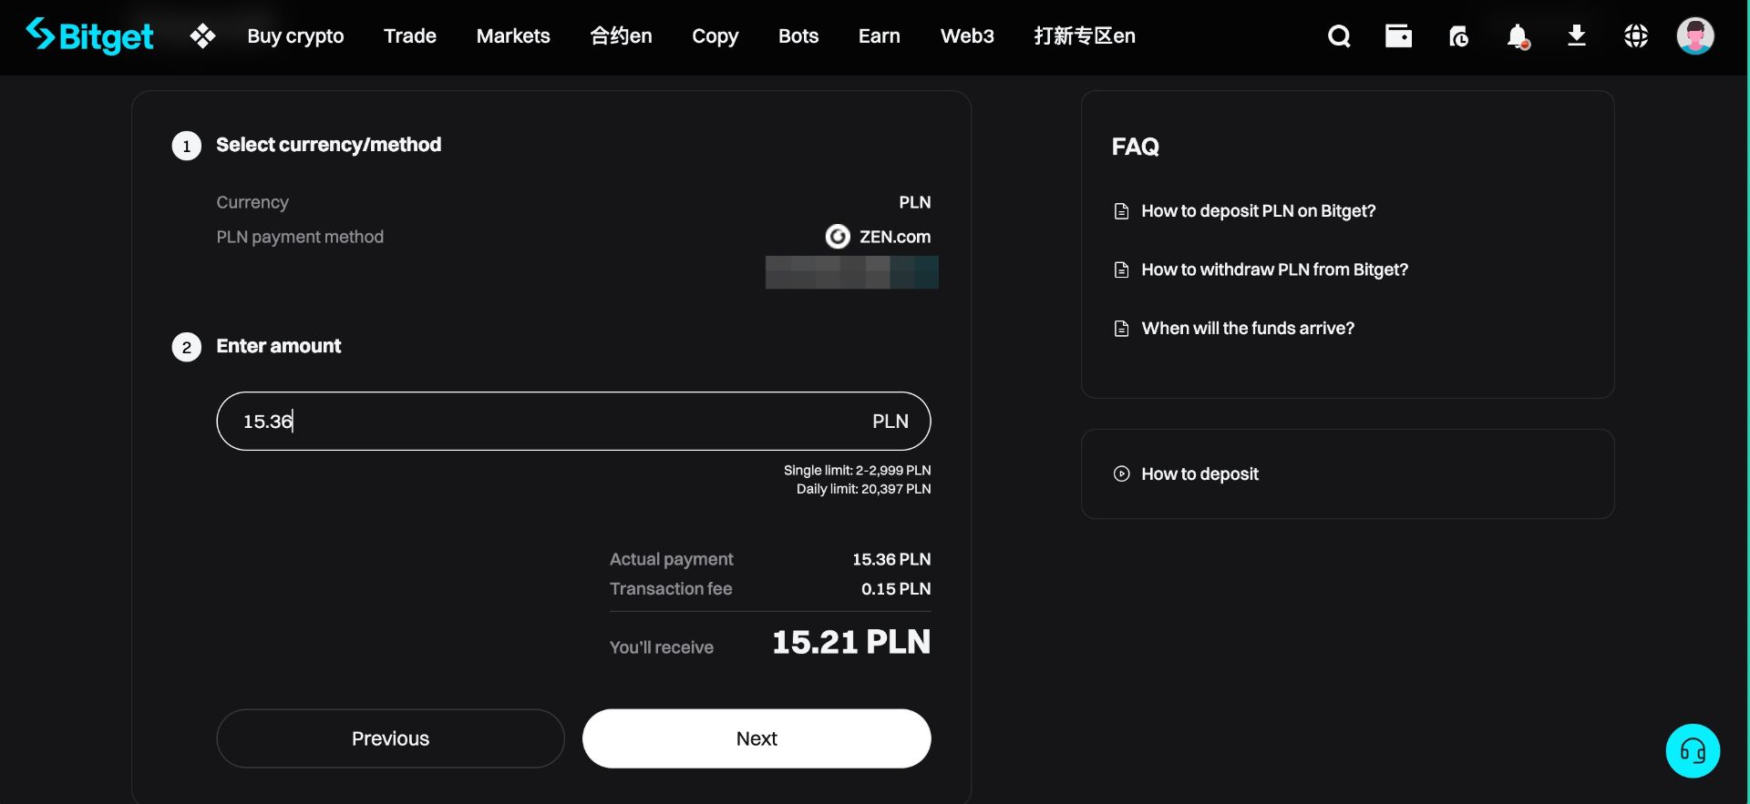1750x804 pixels.
Task: Open the search icon in header
Action: pyautogui.click(x=1339, y=36)
